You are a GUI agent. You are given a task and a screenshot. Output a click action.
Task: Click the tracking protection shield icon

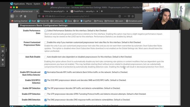pyautogui.click(x=39, y=16)
